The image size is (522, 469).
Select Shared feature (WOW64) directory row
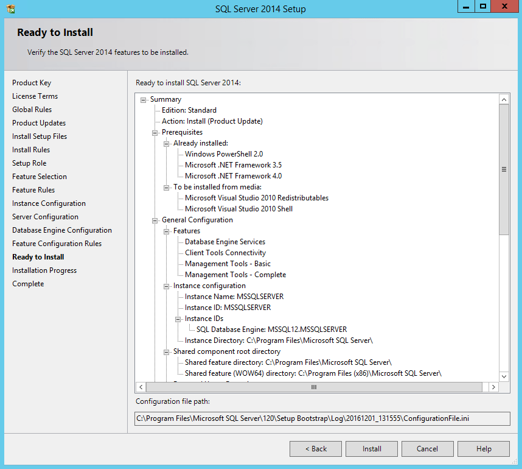point(313,373)
